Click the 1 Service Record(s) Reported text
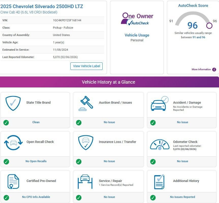The image size is (219, 203). [x=116, y=185]
